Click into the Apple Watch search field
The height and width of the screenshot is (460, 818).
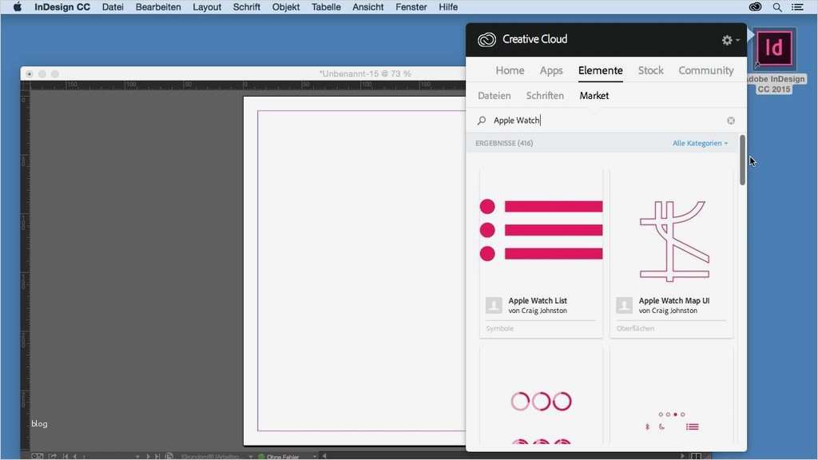[608, 121]
